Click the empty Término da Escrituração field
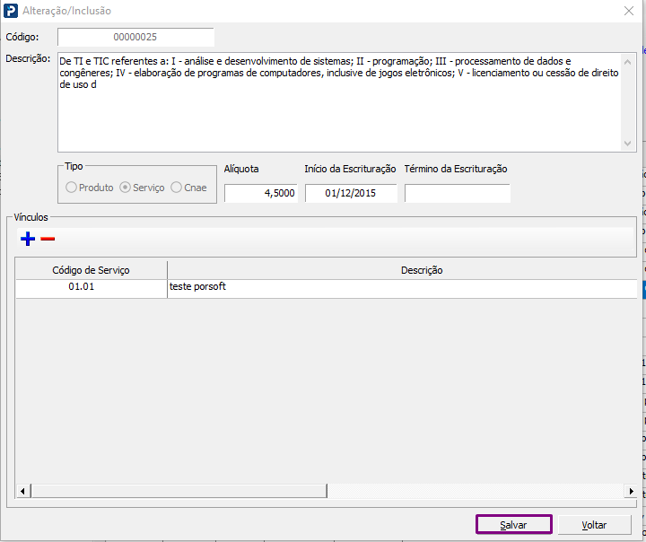The image size is (646, 542). tap(458, 193)
